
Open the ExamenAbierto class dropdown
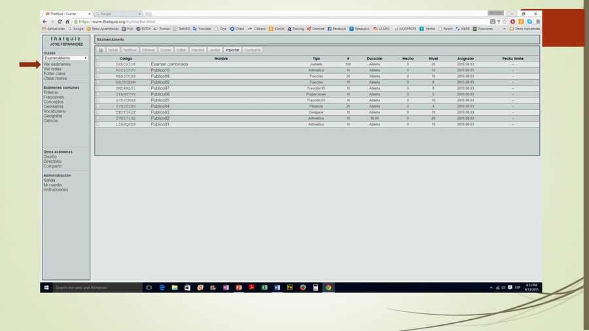click(x=65, y=58)
